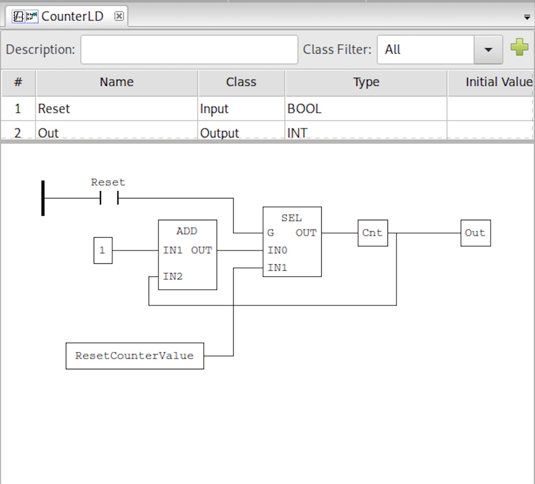Select the constant 1 input block
Image resolution: width=535 pixels, height=484 pixels.
tap(103, 250)
